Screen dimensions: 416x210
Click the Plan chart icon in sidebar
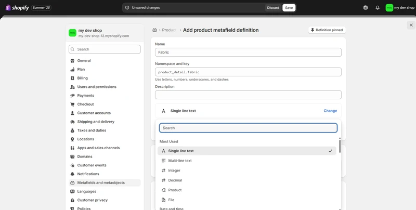point(72,70)
